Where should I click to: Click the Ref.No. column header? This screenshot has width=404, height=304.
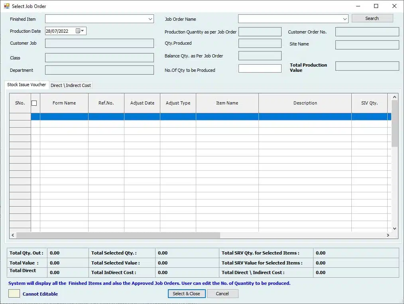coord(106,103)
